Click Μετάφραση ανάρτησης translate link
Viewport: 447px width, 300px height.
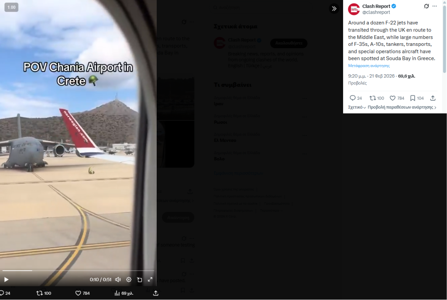tap(369, 66)
